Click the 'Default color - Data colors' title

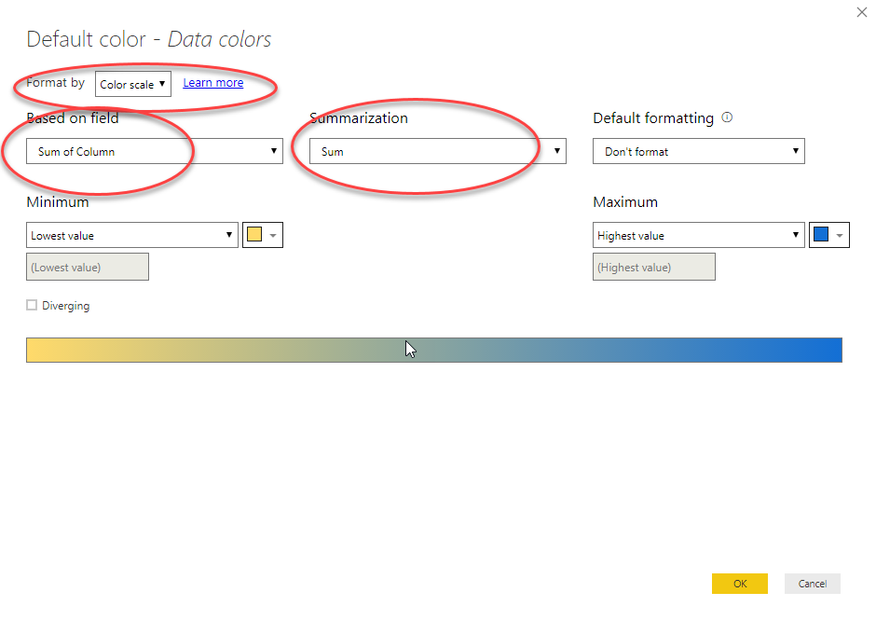(x=148, y=39)
